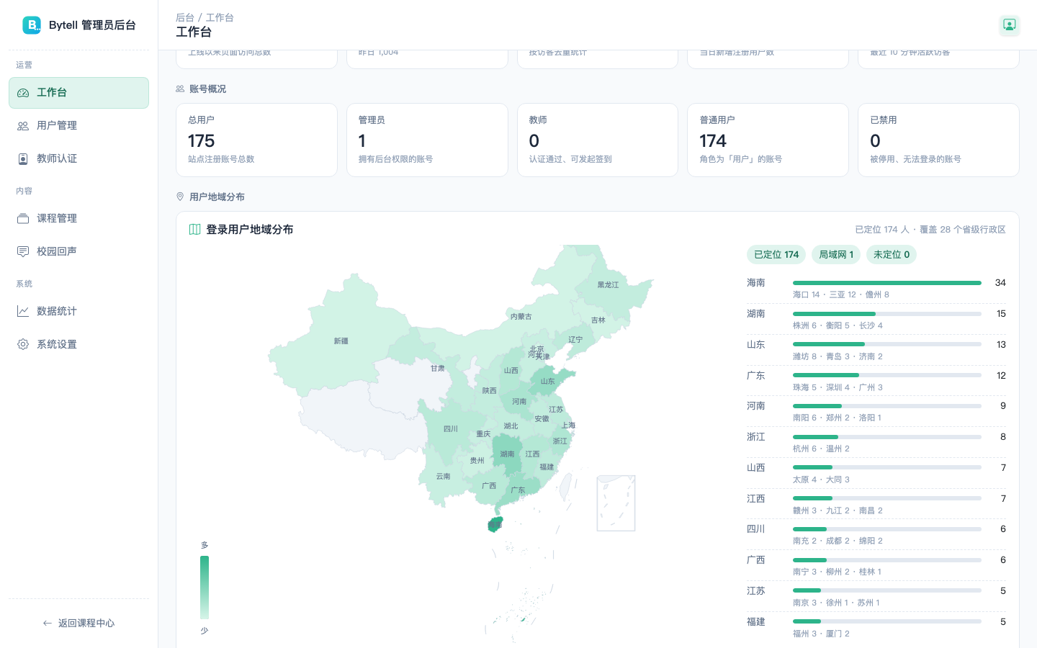Viewport: 1037px width, 648px height.
Task: Click the 海南 progress bar
Action: coord(887,283)
